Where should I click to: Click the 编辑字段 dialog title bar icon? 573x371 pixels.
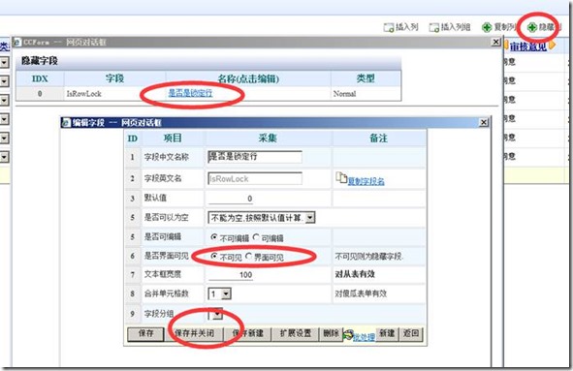(x=66, y=122)
